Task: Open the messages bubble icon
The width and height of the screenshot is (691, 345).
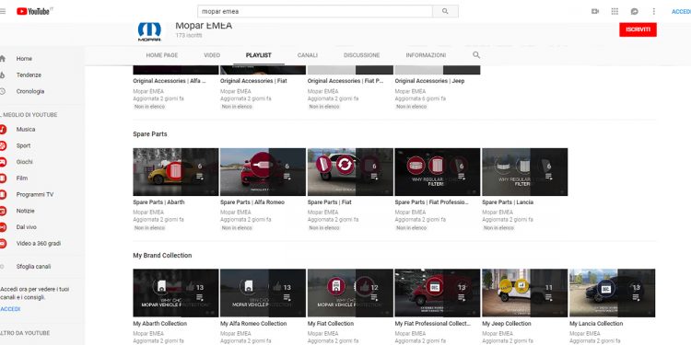Action: click(634, 11)
